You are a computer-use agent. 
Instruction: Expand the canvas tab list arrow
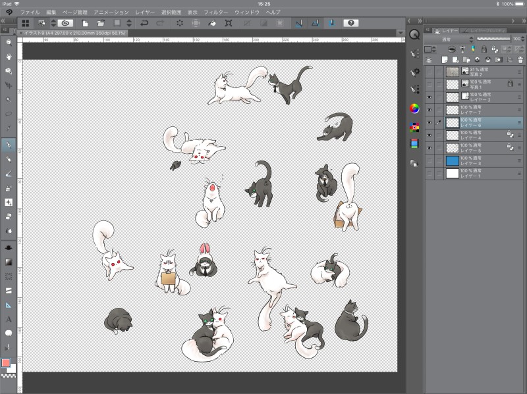click(401, 32)
